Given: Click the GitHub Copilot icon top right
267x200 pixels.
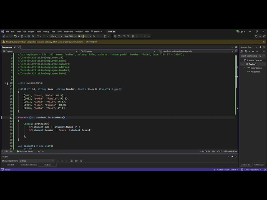Looking at the screenshot, I should click(x=256, y=36).
